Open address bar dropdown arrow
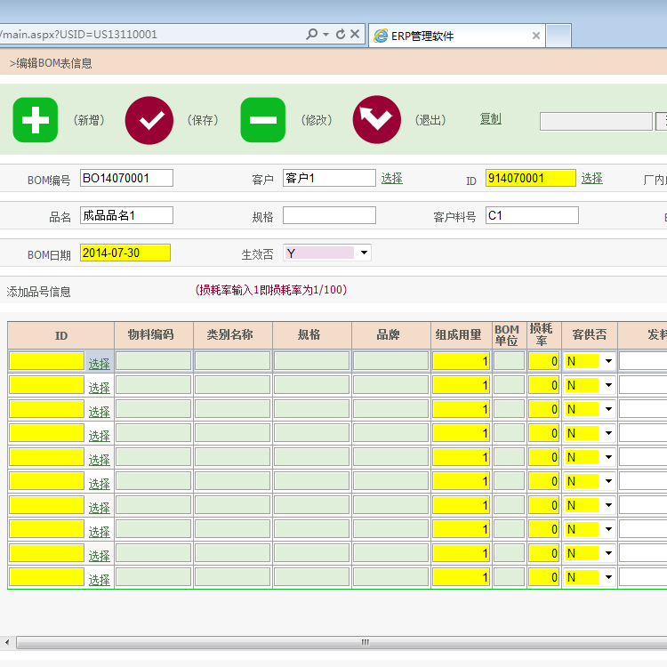Viewport: 667px width, 667px height. coord(325,34)
